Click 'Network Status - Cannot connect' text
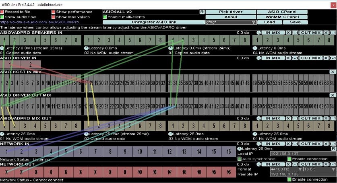 [x=31, y=180]
